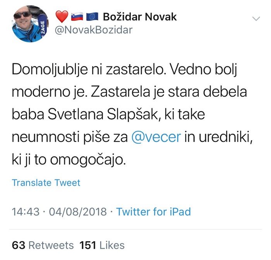This screenshot has height=260, width=271.
Task: Open the Božidar Novak display name
Action: point(140,17)
